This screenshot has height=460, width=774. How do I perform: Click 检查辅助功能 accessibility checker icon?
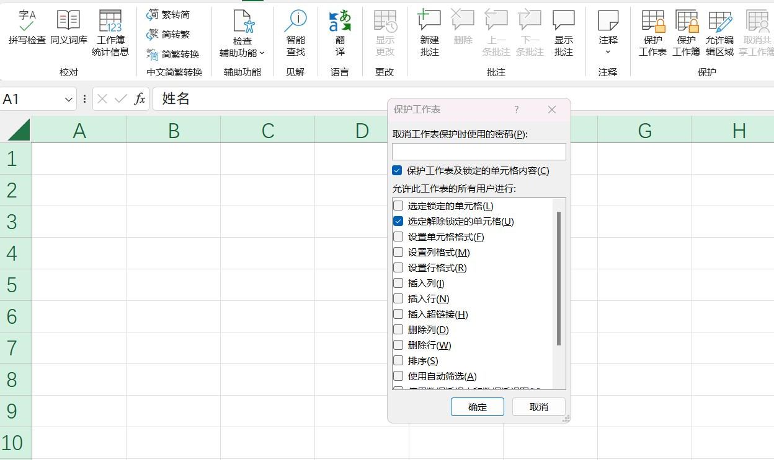(242, 21)
